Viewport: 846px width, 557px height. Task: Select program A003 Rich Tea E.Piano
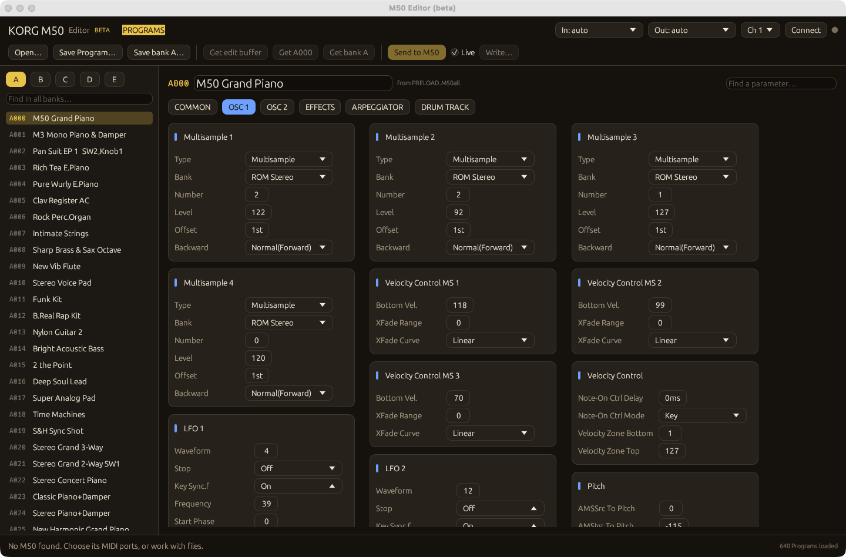(x=79, y=167)
